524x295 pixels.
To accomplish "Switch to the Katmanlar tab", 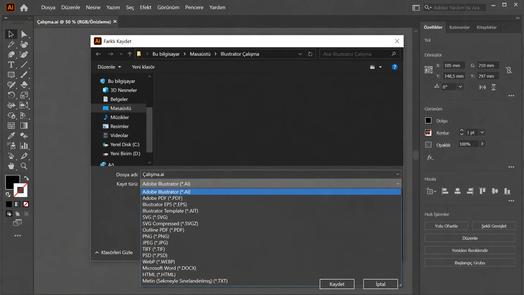I will point(459,27).
